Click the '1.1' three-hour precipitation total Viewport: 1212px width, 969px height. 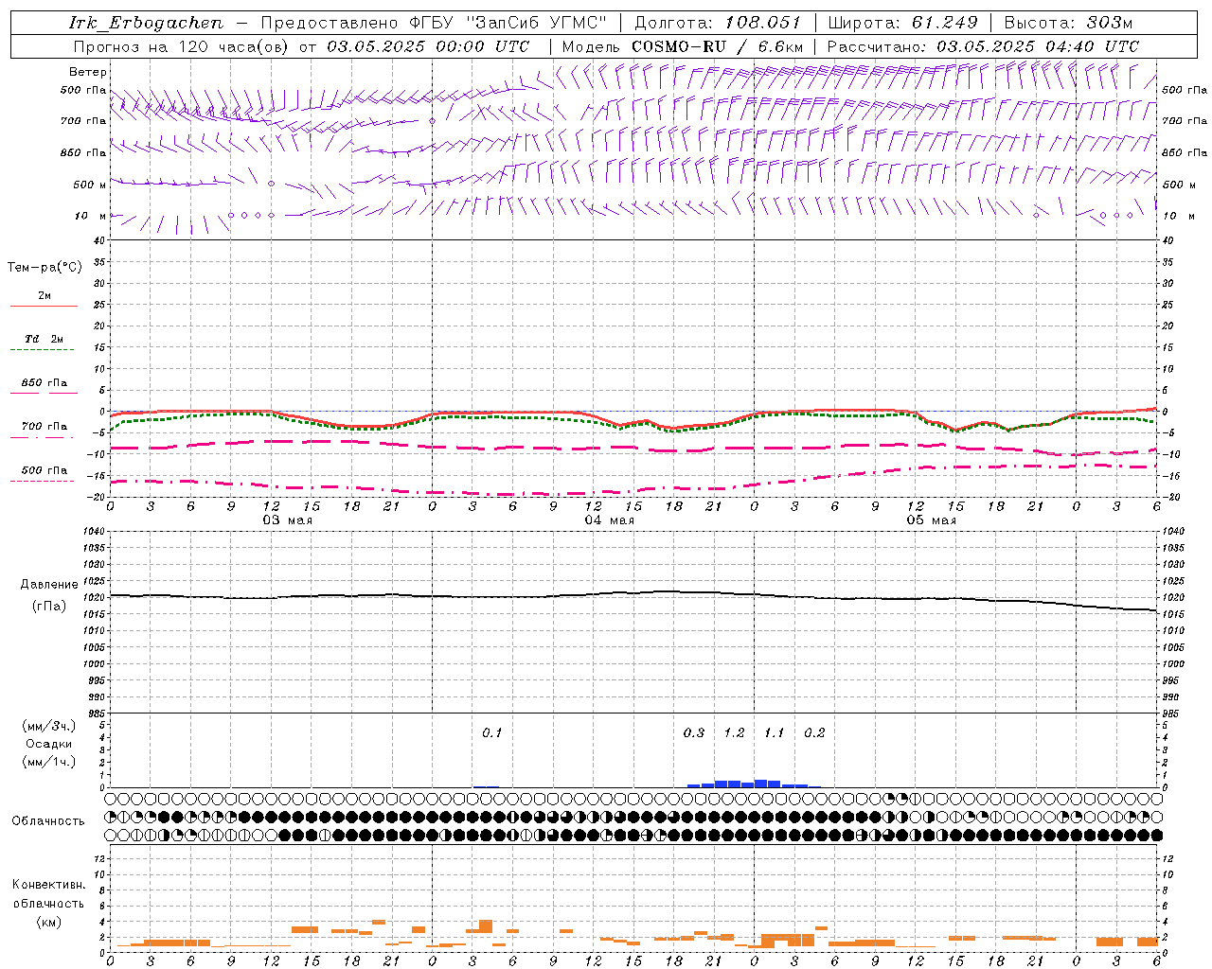tap(775, 732)
